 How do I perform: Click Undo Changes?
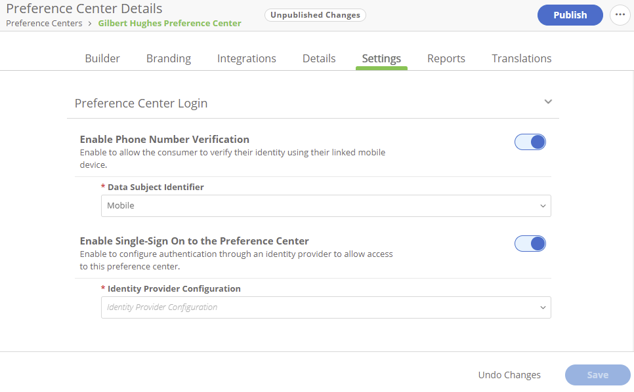coord(509,374)
